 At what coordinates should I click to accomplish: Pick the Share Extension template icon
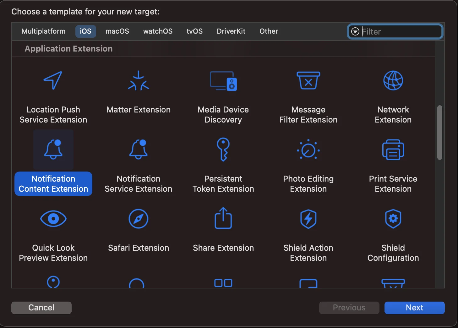223,218
